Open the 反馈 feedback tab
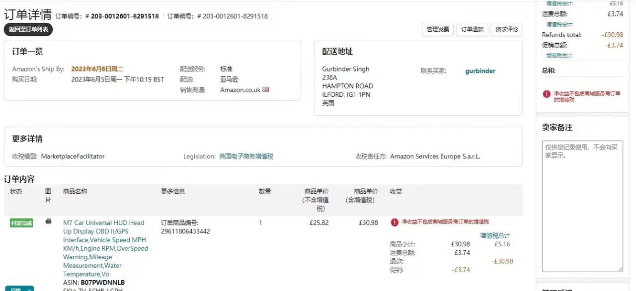 pyautogui.click(x=15, y=289)
